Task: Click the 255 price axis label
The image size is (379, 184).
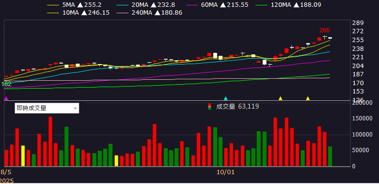Action: 358,40
